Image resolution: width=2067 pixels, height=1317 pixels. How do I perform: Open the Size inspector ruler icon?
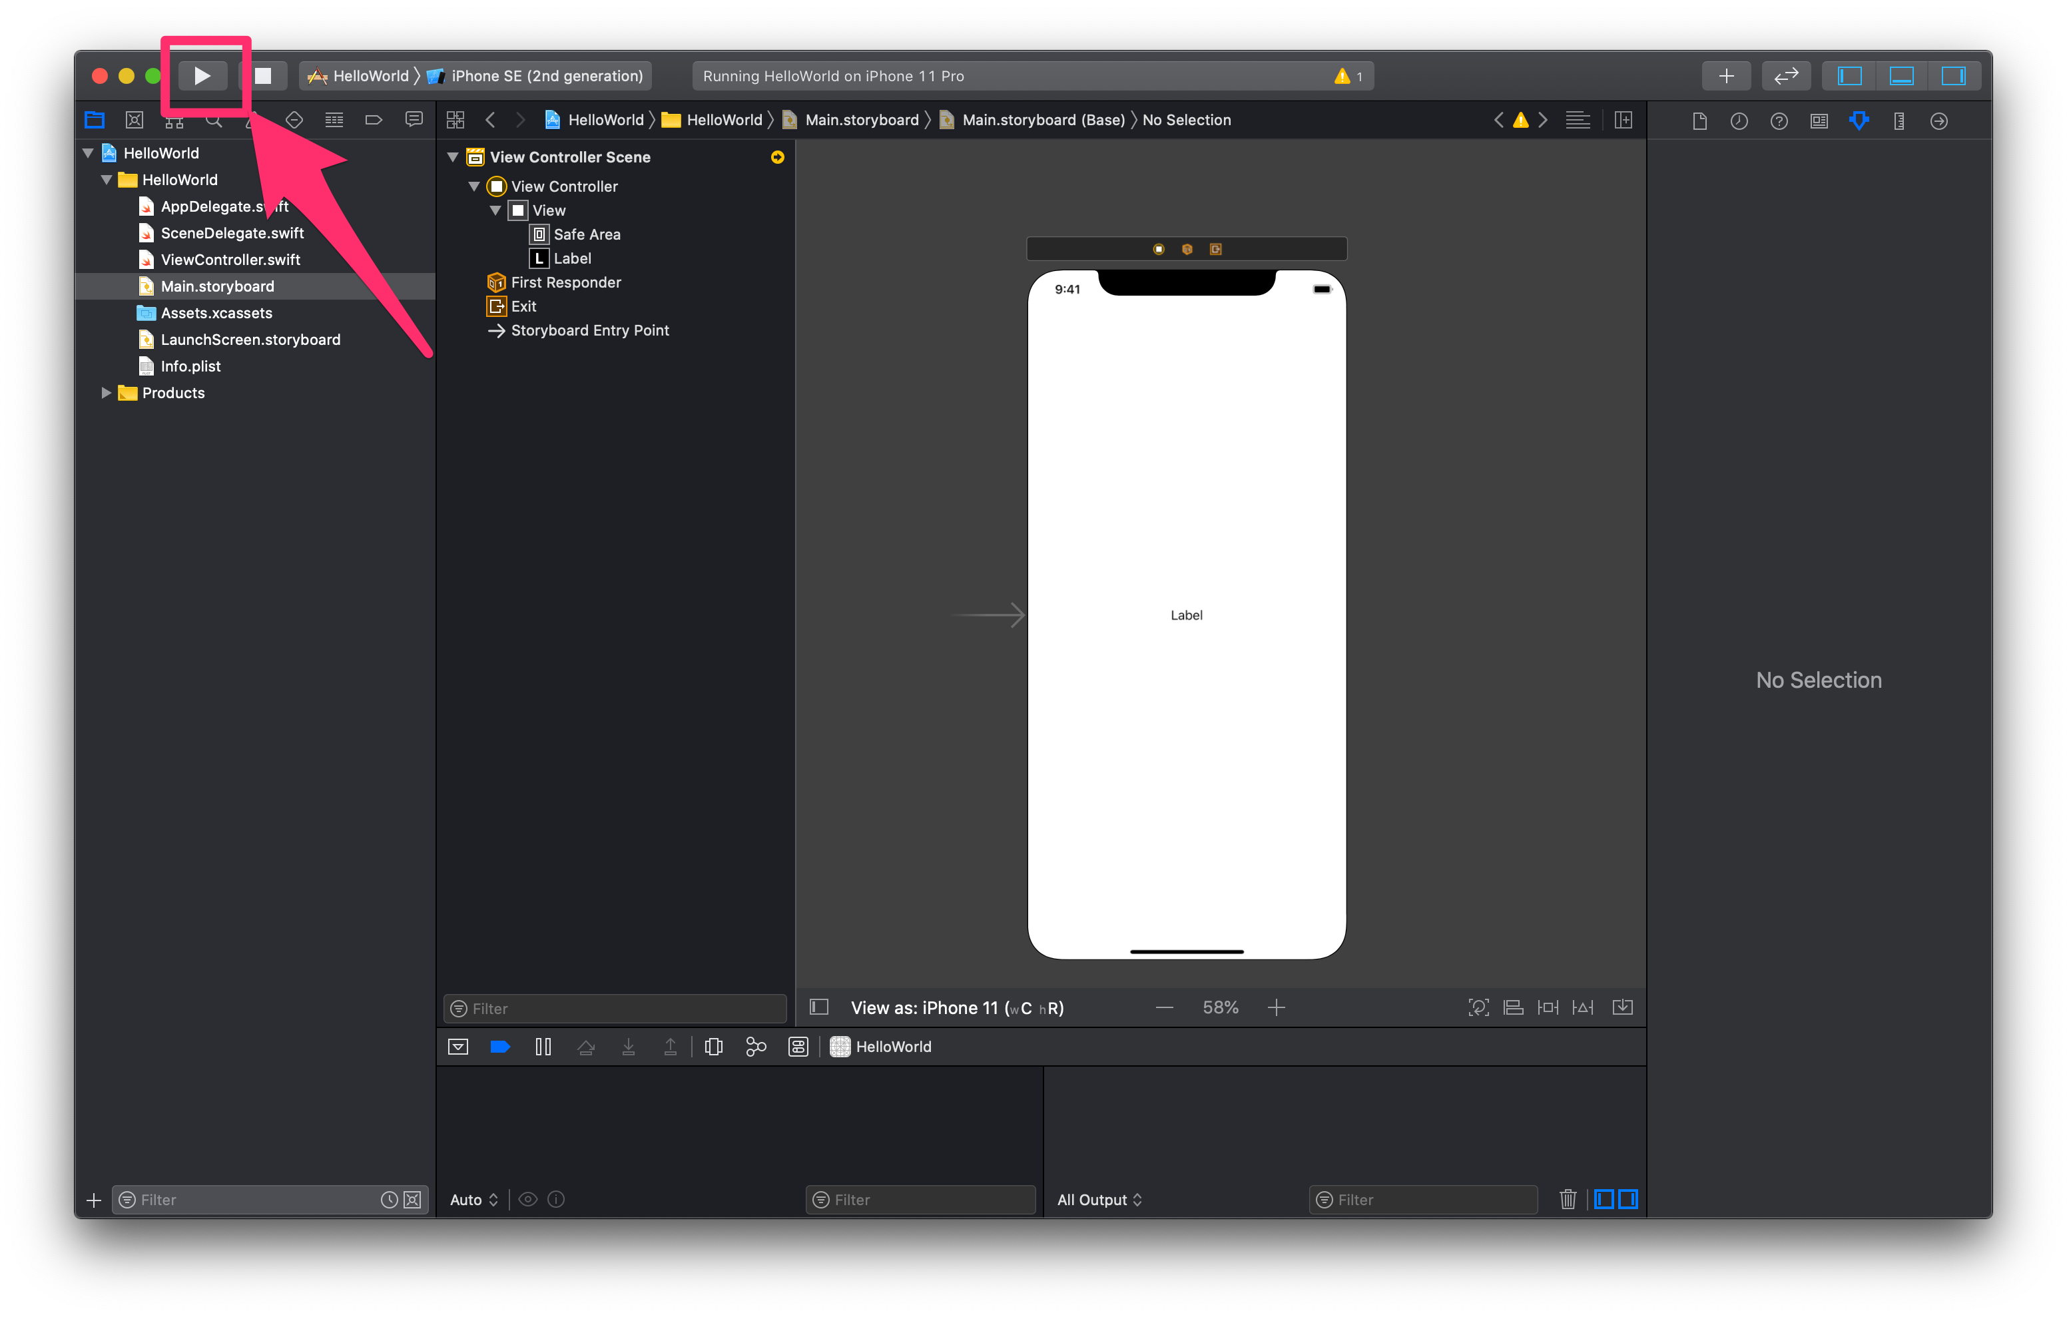click(1899, 121)
